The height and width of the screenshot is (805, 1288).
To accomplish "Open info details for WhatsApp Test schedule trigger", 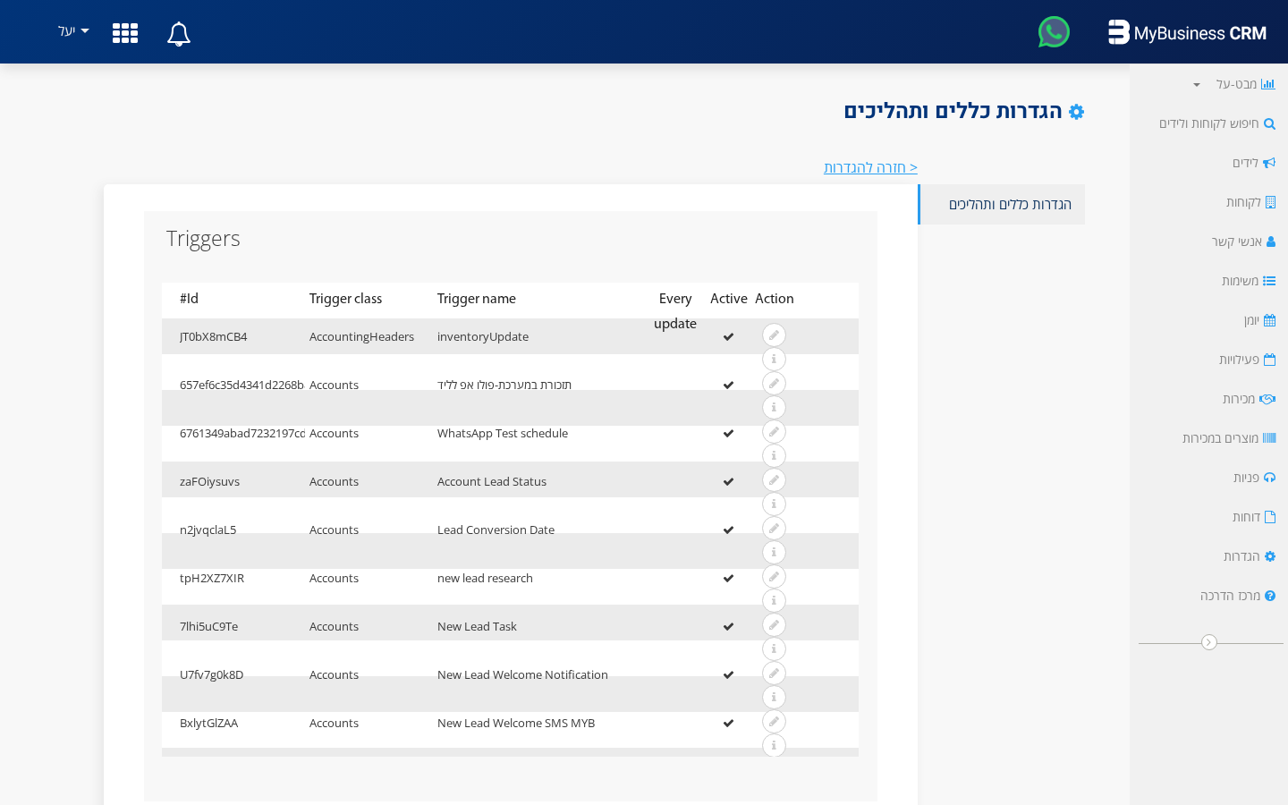I will (773, 454).
